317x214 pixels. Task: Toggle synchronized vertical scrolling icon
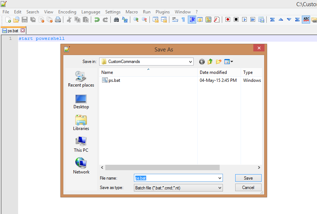click(155, 20)
